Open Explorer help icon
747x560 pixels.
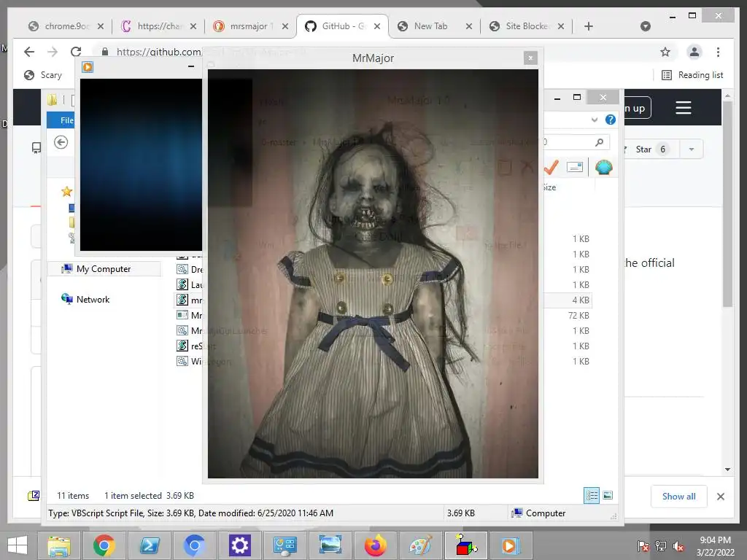(610, 120)
